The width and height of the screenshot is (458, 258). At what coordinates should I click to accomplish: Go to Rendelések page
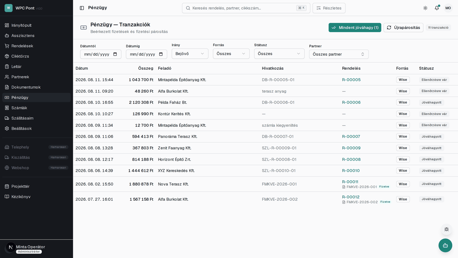(36, 46)
